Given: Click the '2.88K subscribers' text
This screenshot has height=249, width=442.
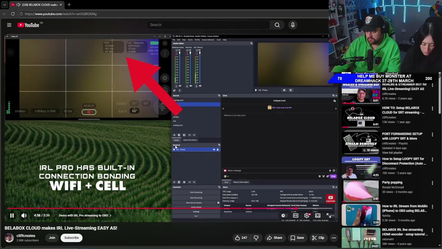Looking at the screenshot, I should (x=28, y=240).
